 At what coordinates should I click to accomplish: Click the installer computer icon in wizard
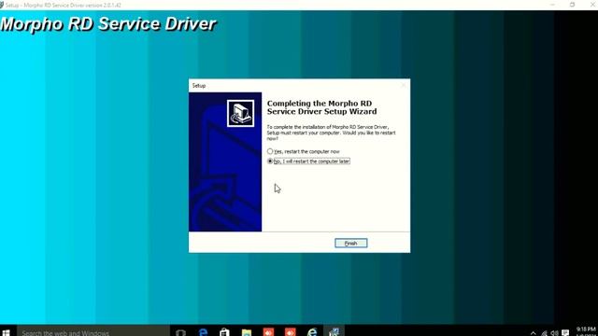coord(240,113)
